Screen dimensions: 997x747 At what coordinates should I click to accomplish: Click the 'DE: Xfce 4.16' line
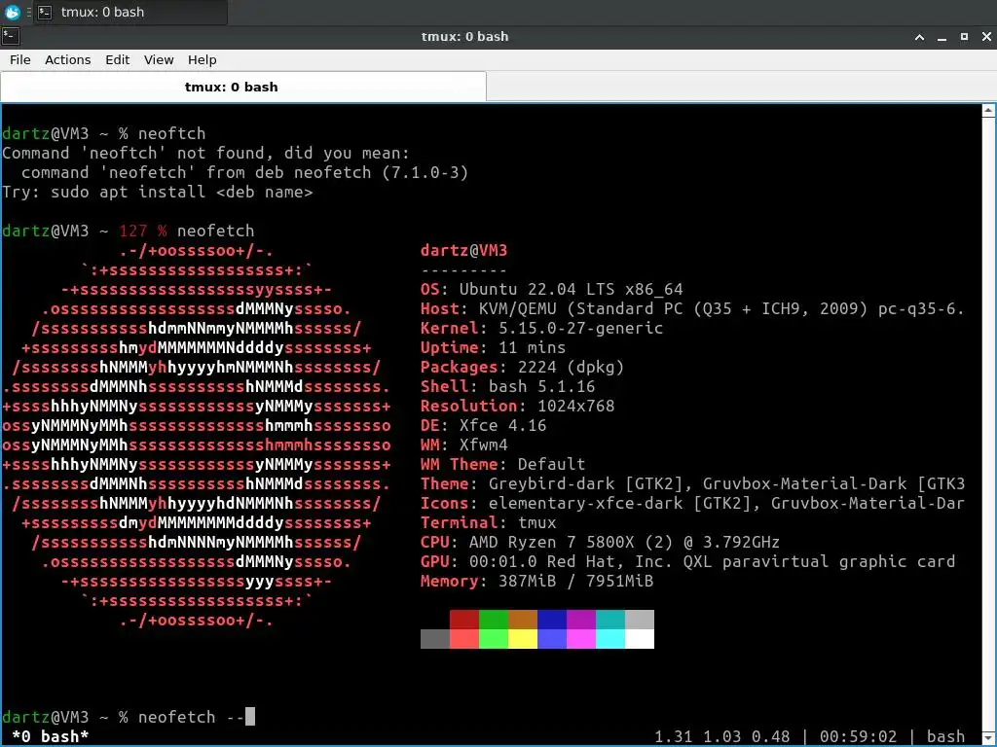point(483,426)
